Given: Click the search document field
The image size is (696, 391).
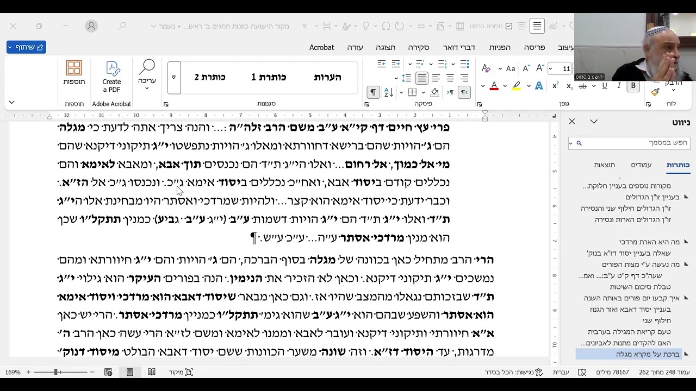Looking at the screenshot, I should pos(629,143).
